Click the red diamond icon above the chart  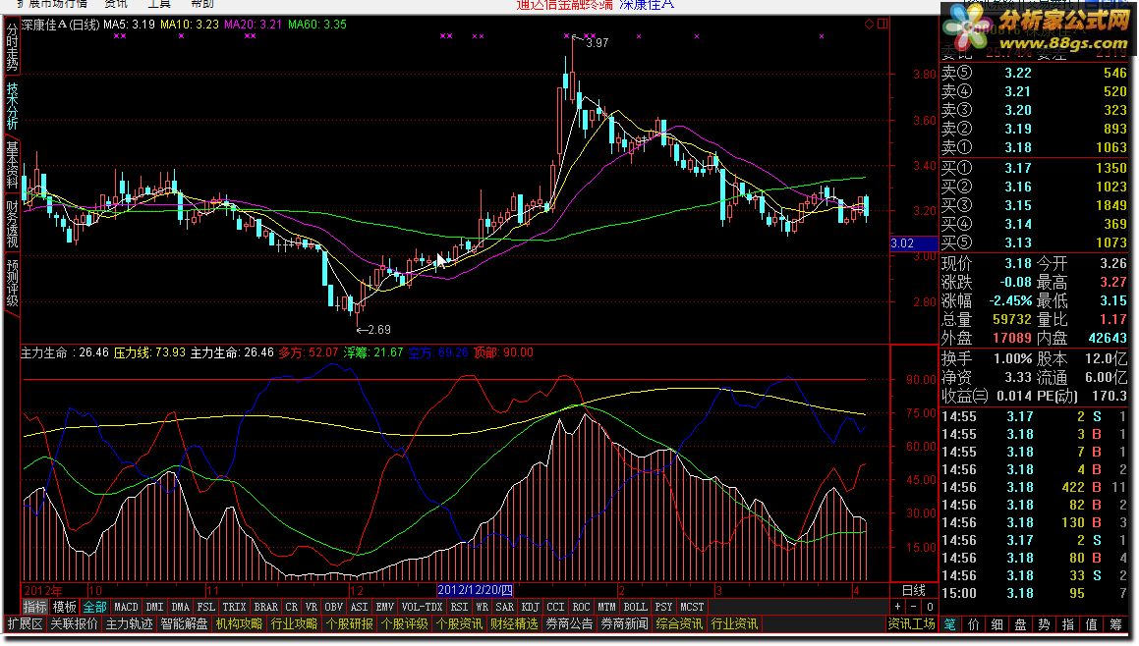[869, 24]
